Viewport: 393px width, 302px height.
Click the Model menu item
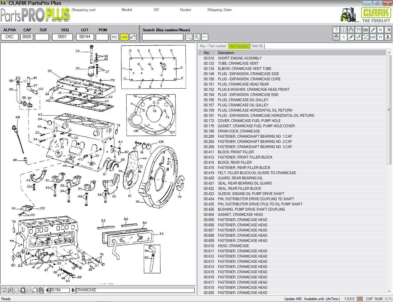click(x=126, y=10)
